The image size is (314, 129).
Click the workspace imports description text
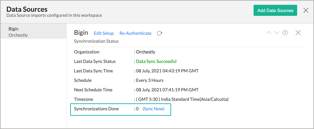pyautogui.click(x=54, y=15)
